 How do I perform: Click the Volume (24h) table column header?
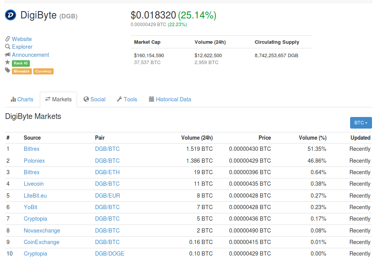[197, 138]
